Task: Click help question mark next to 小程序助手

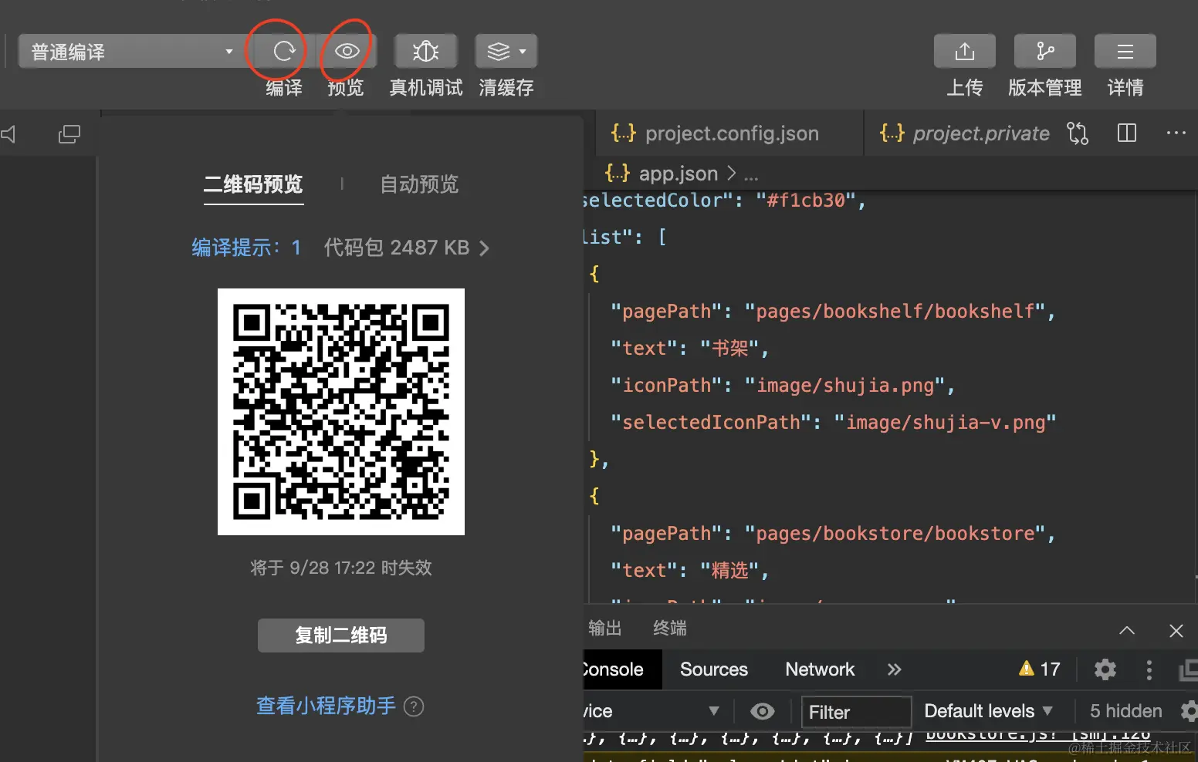Action: pos(415,706)
